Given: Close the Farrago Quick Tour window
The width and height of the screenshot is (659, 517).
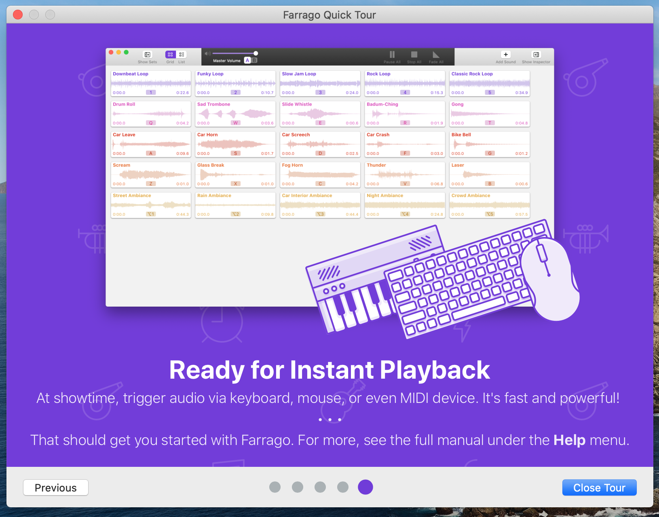Looking at the screenshot, I should (x=18, y=15).
